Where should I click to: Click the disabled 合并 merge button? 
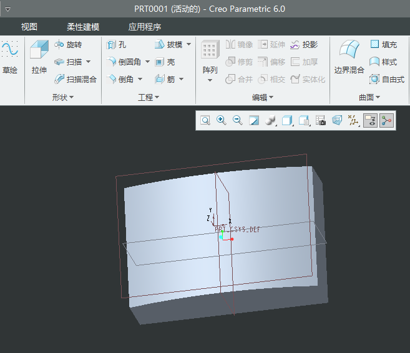pyautogui.click(x=239, y=79)
